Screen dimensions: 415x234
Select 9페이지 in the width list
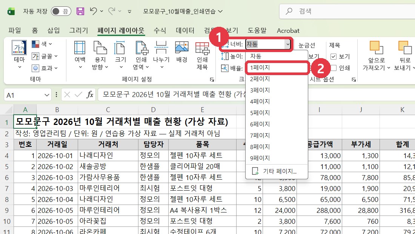click(277, 158)
